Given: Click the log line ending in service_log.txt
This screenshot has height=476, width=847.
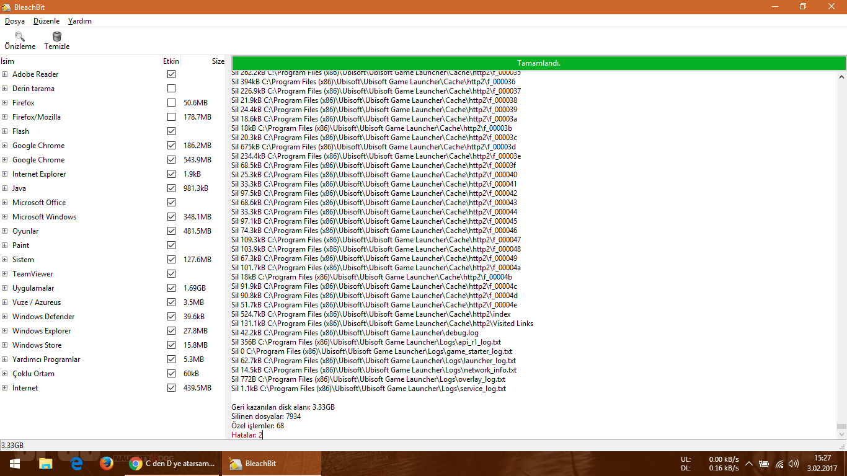Looking at the screenshot, I should (368, 389).
